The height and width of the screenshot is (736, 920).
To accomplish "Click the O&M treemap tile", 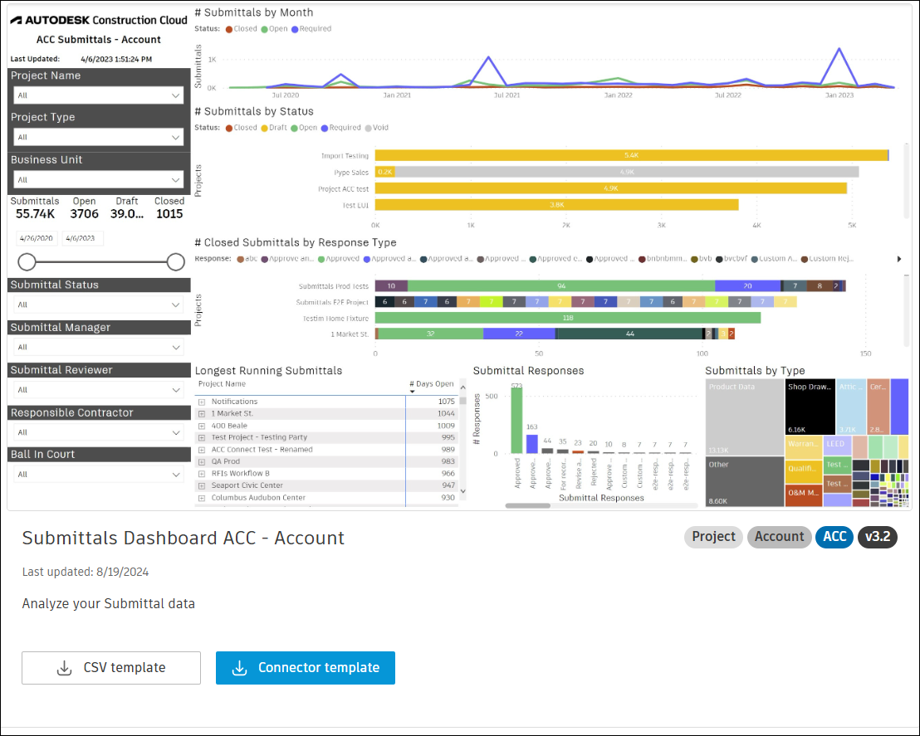I will click(x=804, y=495).
